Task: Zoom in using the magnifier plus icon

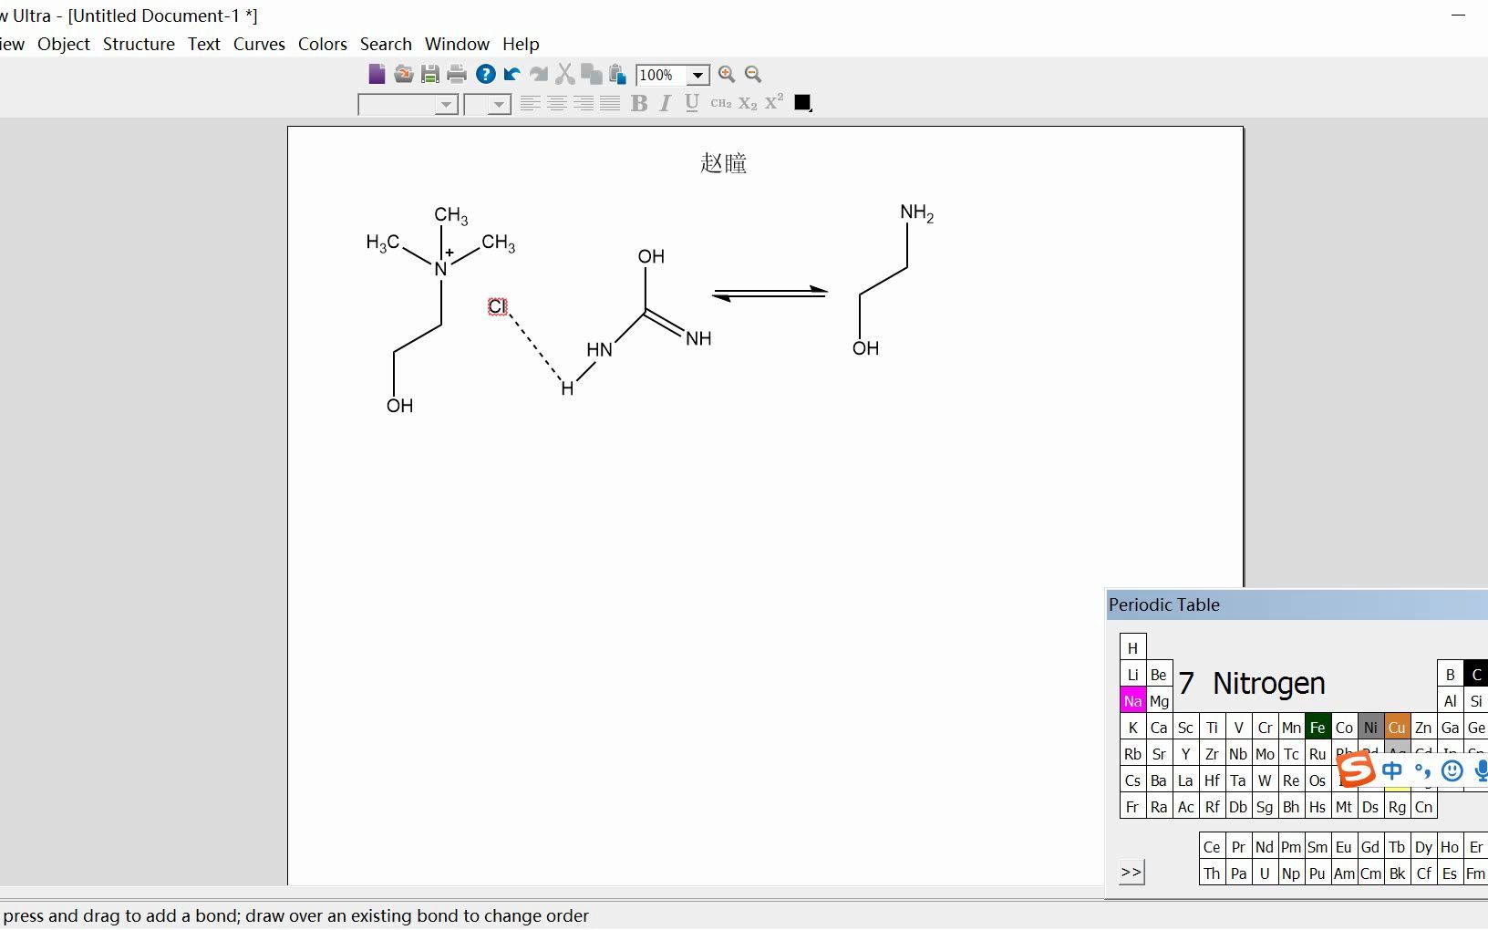Action: 727,75
